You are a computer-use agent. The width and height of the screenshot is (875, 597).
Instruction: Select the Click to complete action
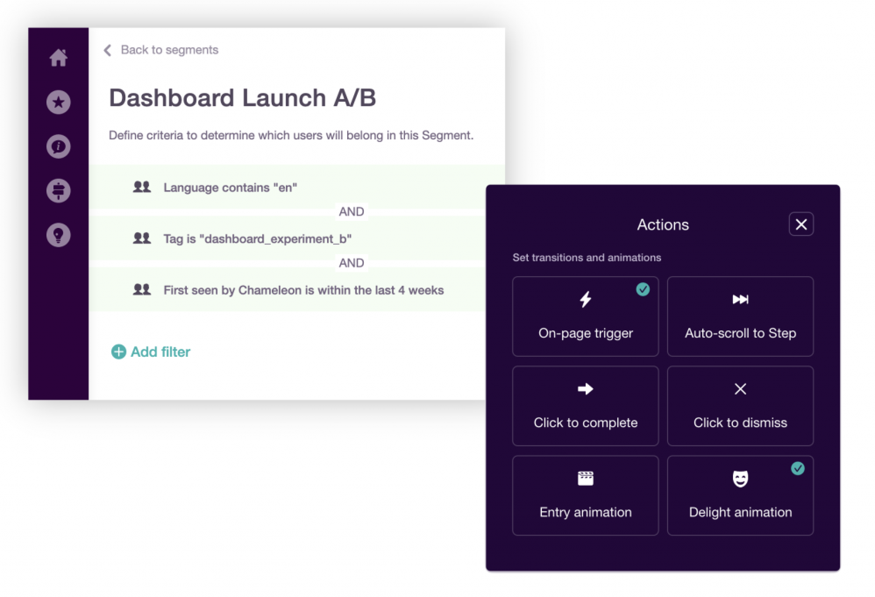pos(585,406)
